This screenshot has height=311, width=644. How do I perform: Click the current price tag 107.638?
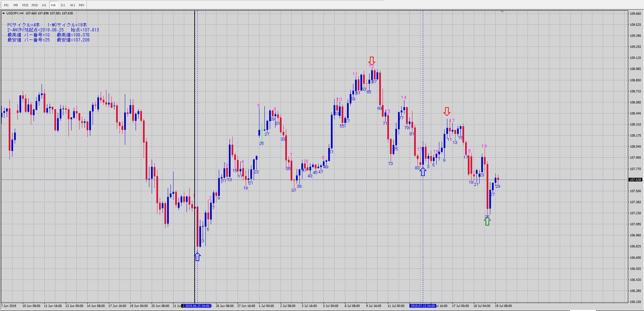[x=636, y=180]
